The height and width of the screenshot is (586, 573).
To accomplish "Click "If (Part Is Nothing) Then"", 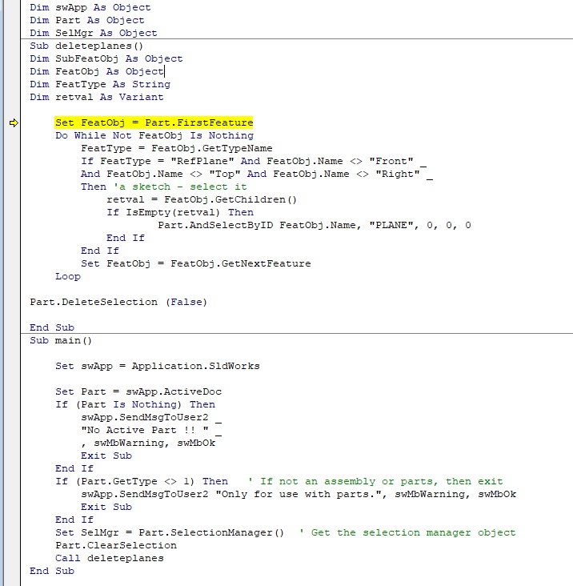I will (x=135, y=404).
